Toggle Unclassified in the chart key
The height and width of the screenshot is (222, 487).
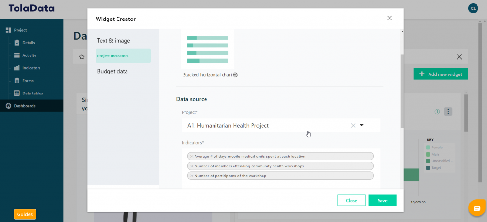point(440,161)
